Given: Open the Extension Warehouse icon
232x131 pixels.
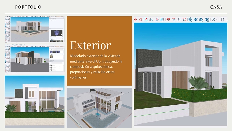Looking at the screenshot, I should (195, 19).
